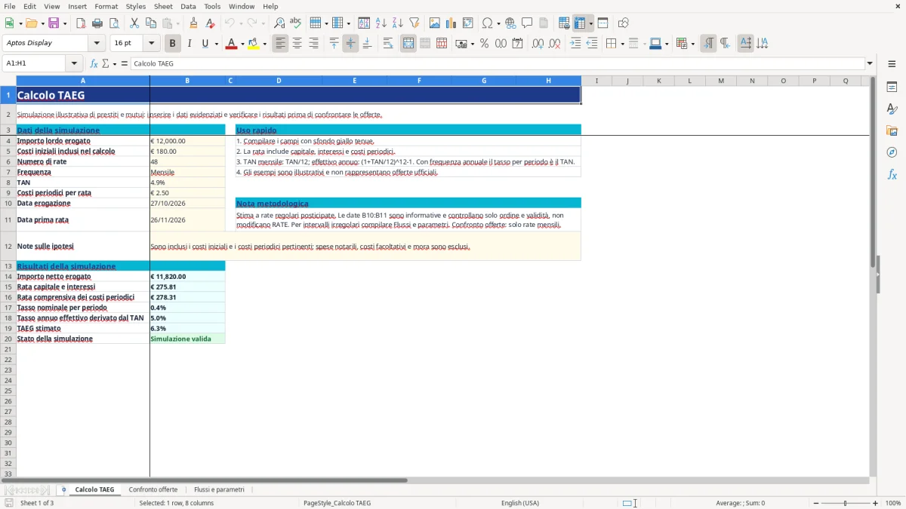Enable AutoFilter with the funnel icon
This screenshot has width=906, height=509.
click(414, 23)
